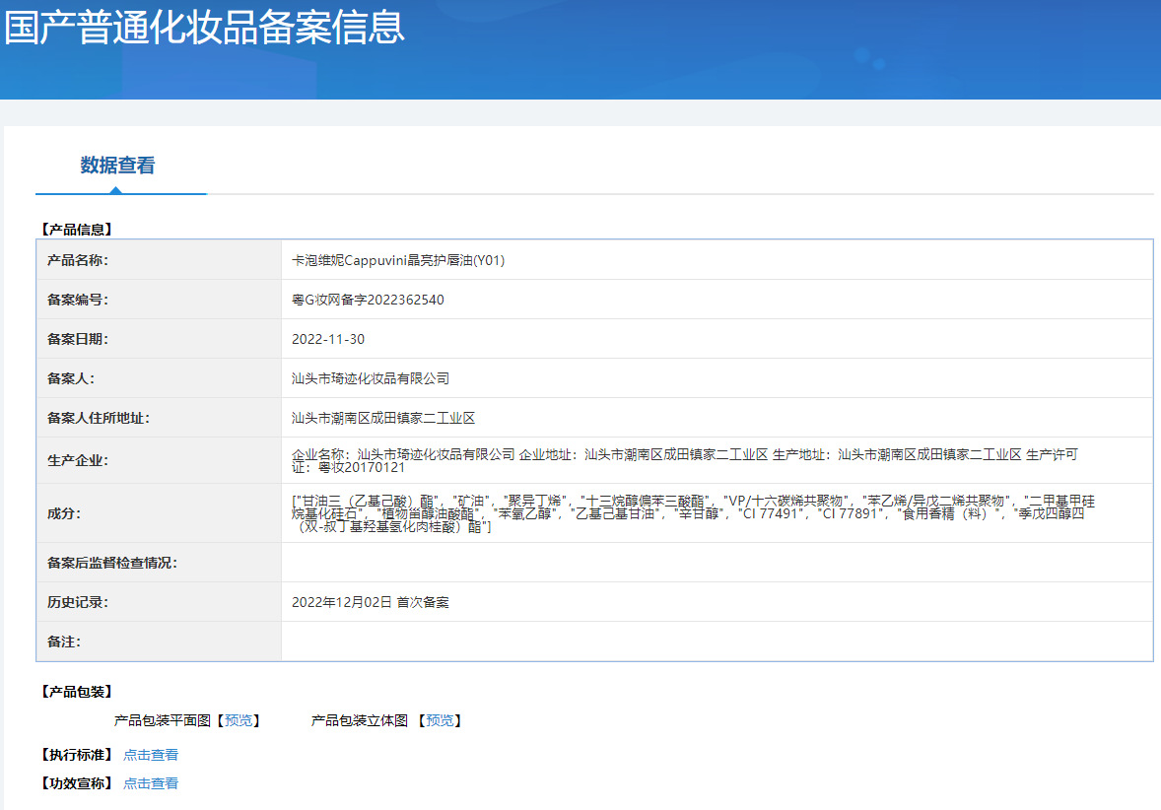Image resolution: width=1161 pixels, height=810 pixels.
Task: Select history entry 2022年12月02日 首次备案
Action: (371, 602)
